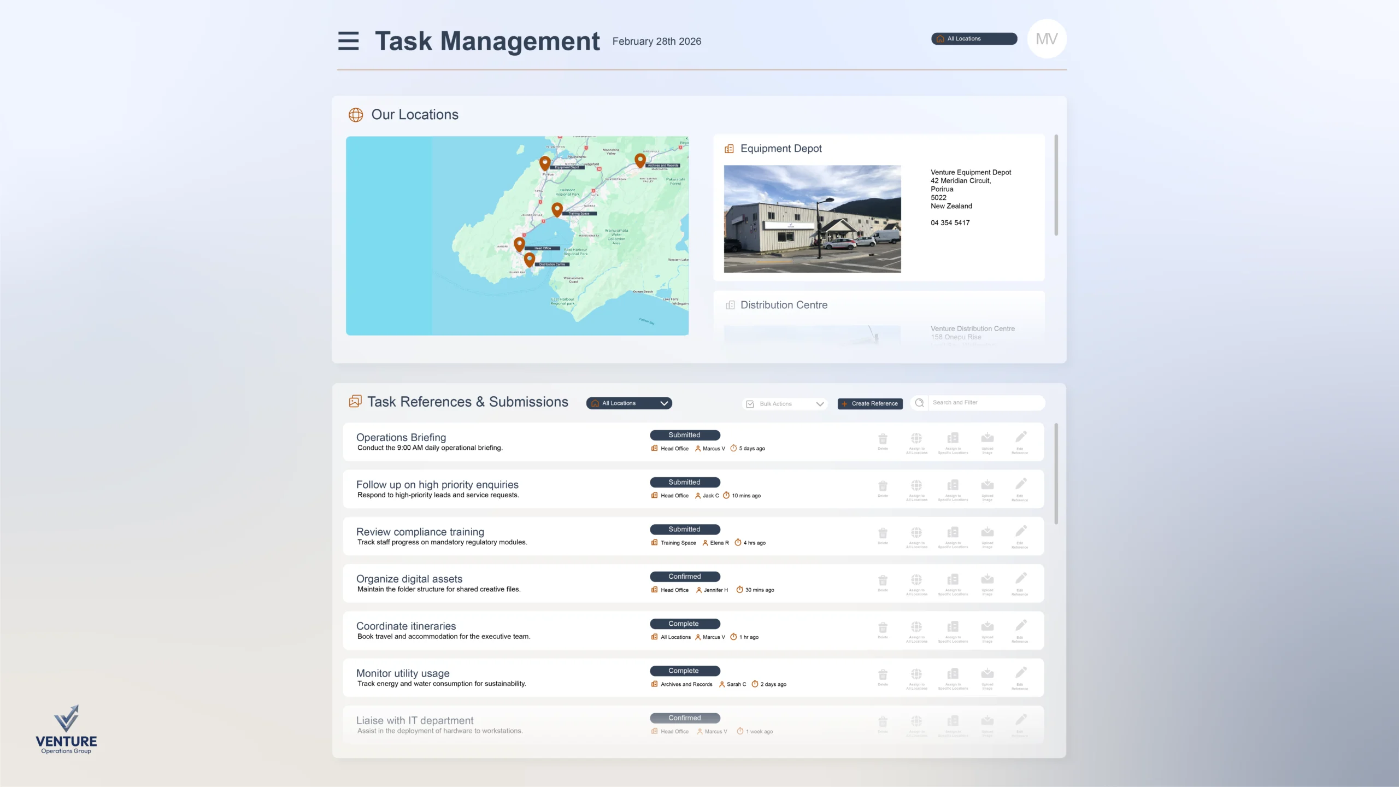The width and height of the screenshot is (1399, 787).
Task: Open the Liaise with IT department title
Action: tap(415, 720)
